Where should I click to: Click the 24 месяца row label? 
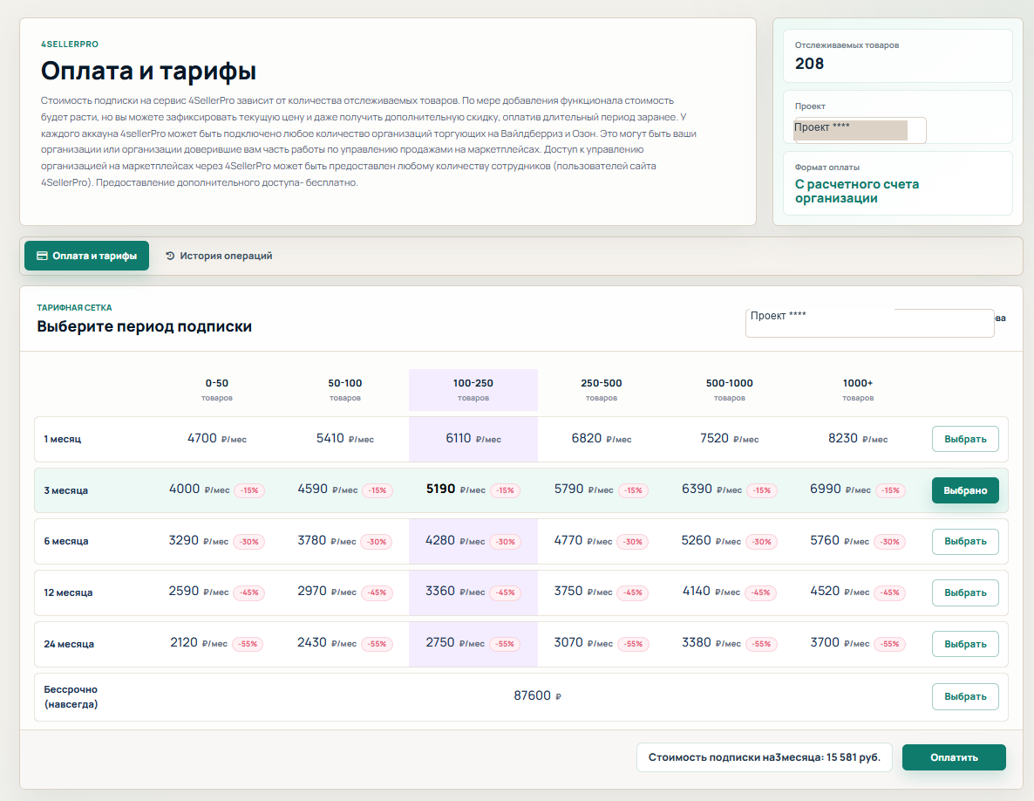point(69,644)
